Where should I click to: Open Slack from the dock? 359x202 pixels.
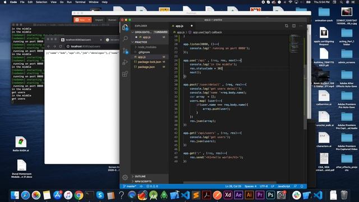pyautogui.click(x=296, y=195)
